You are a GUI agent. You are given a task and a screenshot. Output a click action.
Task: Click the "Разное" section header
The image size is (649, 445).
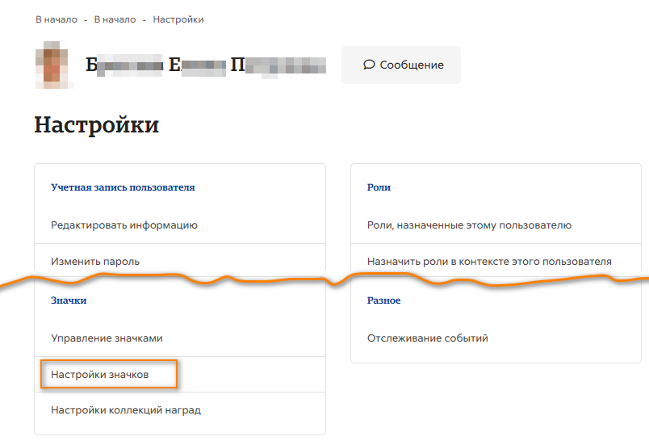[384, 300]
